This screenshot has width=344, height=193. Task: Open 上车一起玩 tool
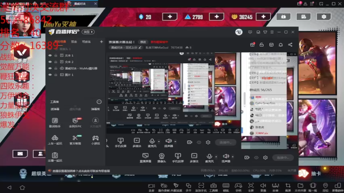(x=55, y=140)
